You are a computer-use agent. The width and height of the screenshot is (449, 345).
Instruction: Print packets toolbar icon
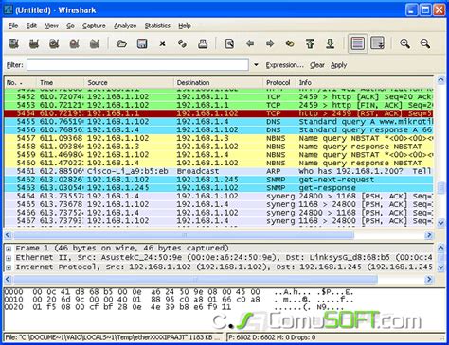click(x=203, y=43)
